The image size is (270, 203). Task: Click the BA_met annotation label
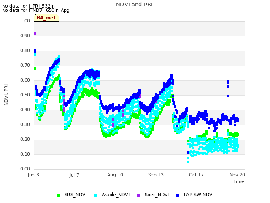pyautogui.click(x=46, y=18)
